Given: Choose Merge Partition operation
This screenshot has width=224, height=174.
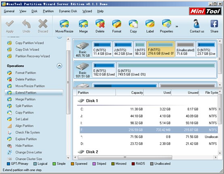Looking at the screenshot, I should click(25, 99).
